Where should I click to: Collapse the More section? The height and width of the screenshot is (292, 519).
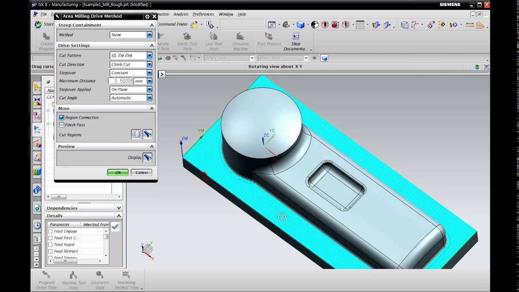(152, 108)
